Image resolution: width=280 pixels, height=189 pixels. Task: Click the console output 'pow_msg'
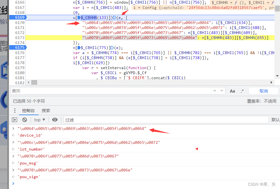click(x=28, y=163)
